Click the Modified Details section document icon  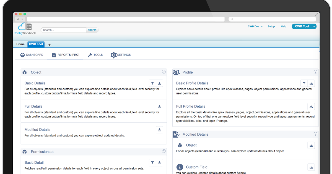coord(176,135)
